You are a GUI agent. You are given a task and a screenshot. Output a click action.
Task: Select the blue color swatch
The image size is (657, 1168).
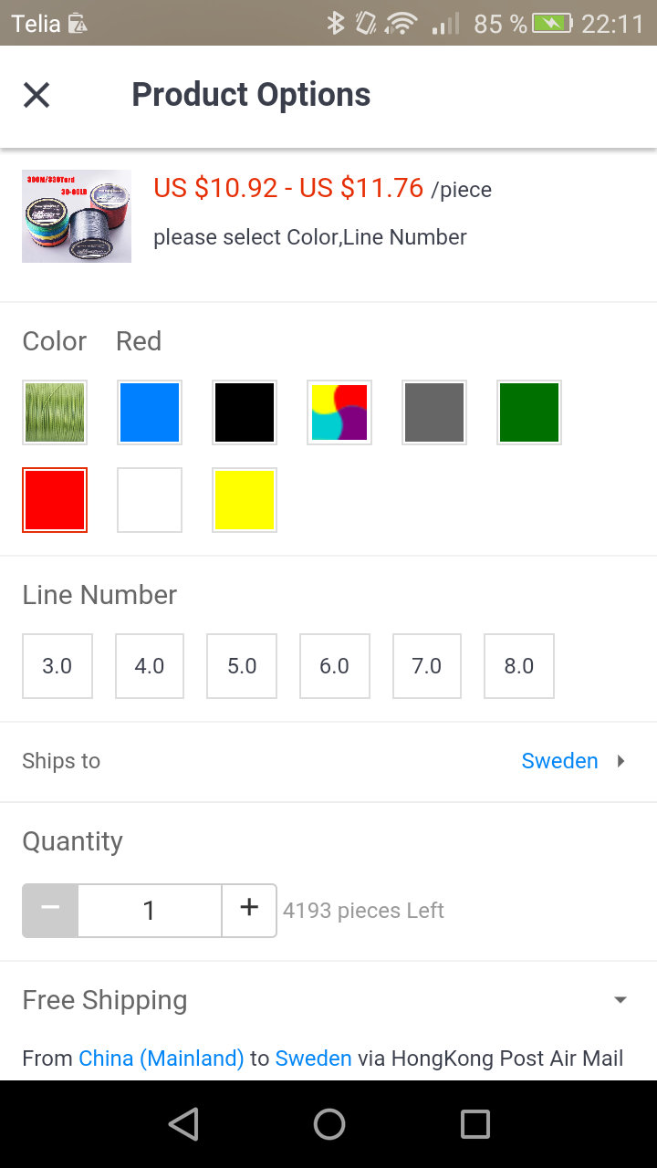150,412
